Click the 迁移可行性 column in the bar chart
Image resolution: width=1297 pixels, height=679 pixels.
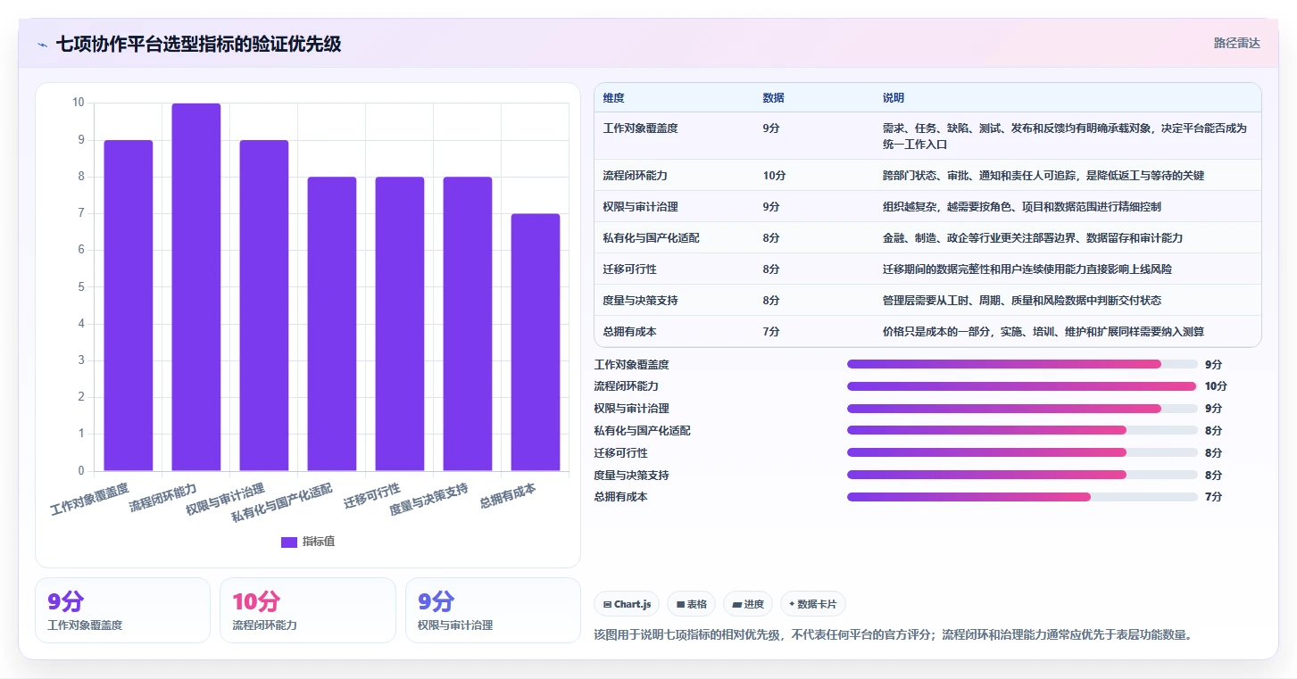(400, 324)
